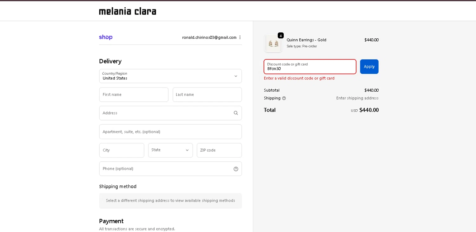Click the address search magnifier icon
Image resolution: width=476 pixels, height=232 pixels.
(x=236, y=113)
